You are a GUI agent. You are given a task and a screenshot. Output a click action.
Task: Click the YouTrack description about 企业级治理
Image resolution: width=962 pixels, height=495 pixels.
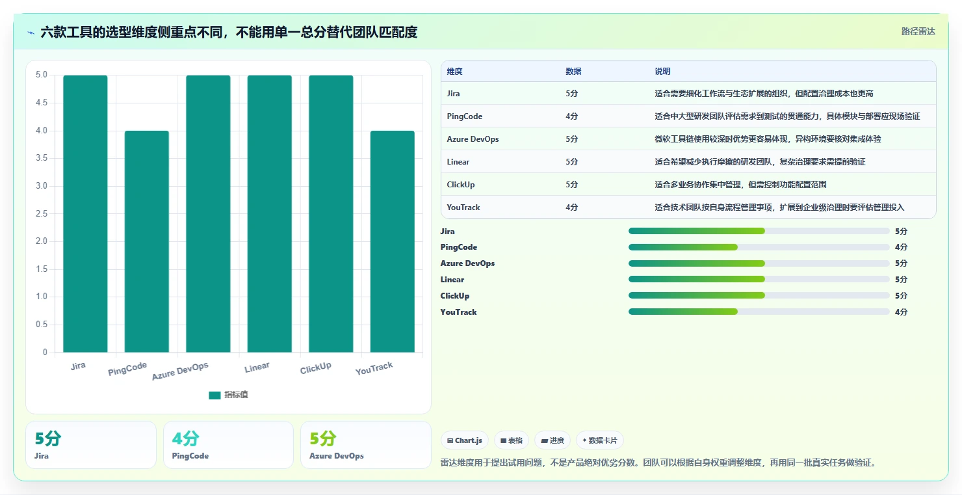coord(779,207)
